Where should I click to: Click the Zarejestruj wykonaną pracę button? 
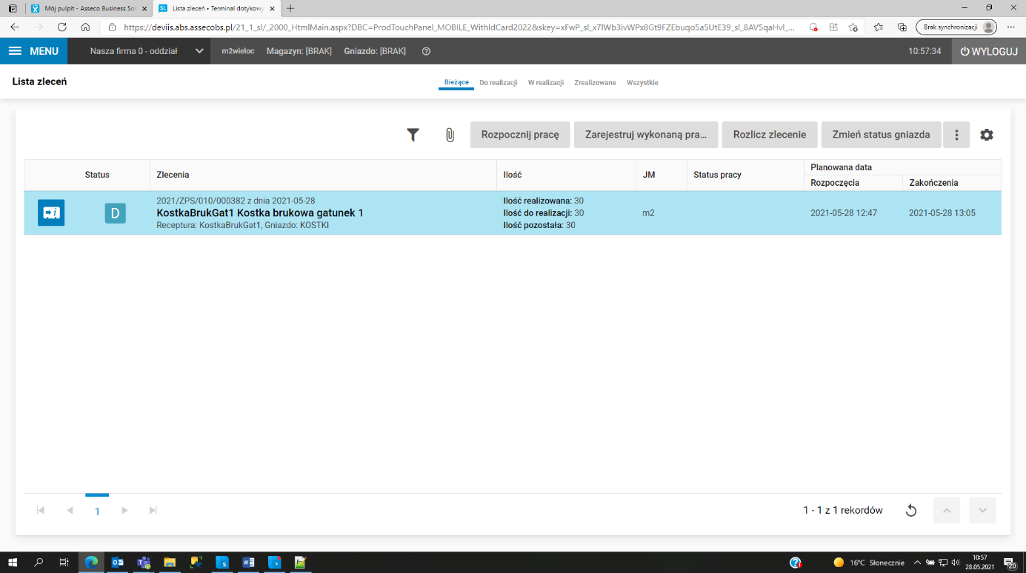pos(646,135)
